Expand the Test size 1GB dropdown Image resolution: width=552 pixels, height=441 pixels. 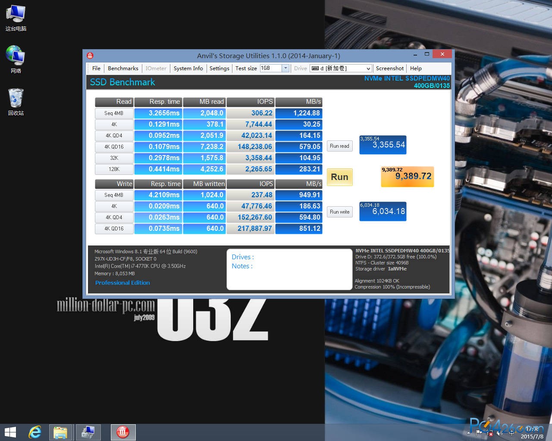(285, 68)
